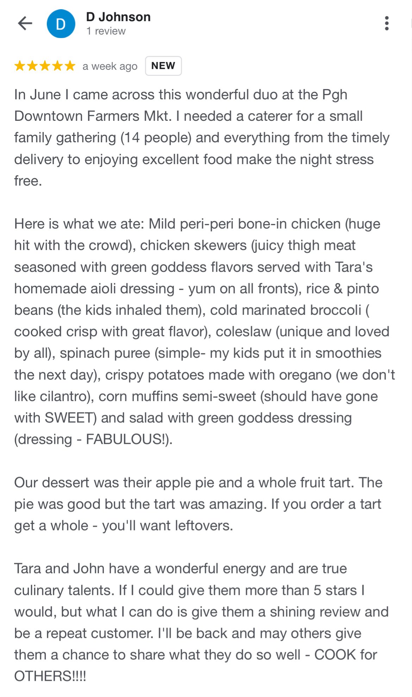Tap the "1 review" count text
The height and width of the screenshot is (697, 412).
pos(106,31)
